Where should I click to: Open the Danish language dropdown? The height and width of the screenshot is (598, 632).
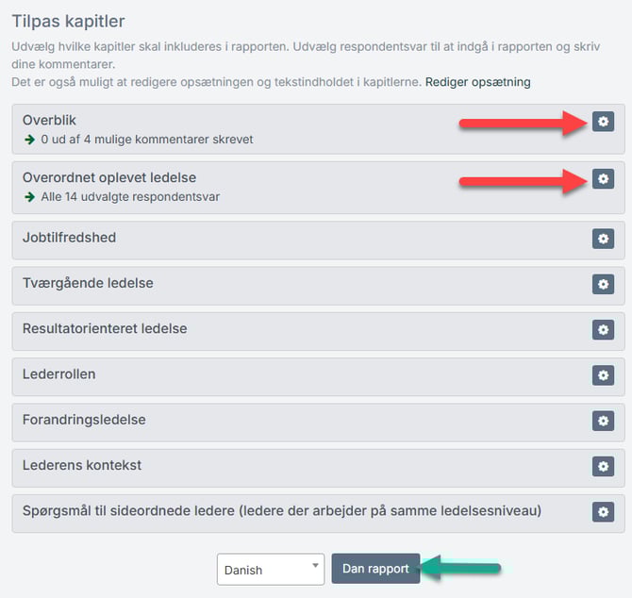(x=271, y=570)
